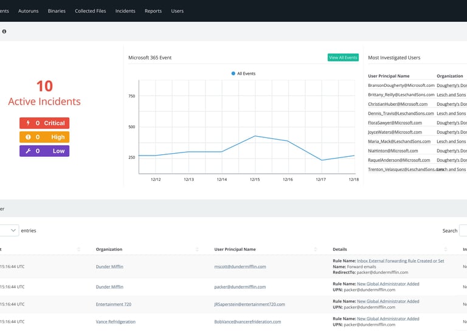The width and height of the screenshot is (467, 336).
Task: Open New Global Administrator Added in JRSaperstein row
Action: 388,301
